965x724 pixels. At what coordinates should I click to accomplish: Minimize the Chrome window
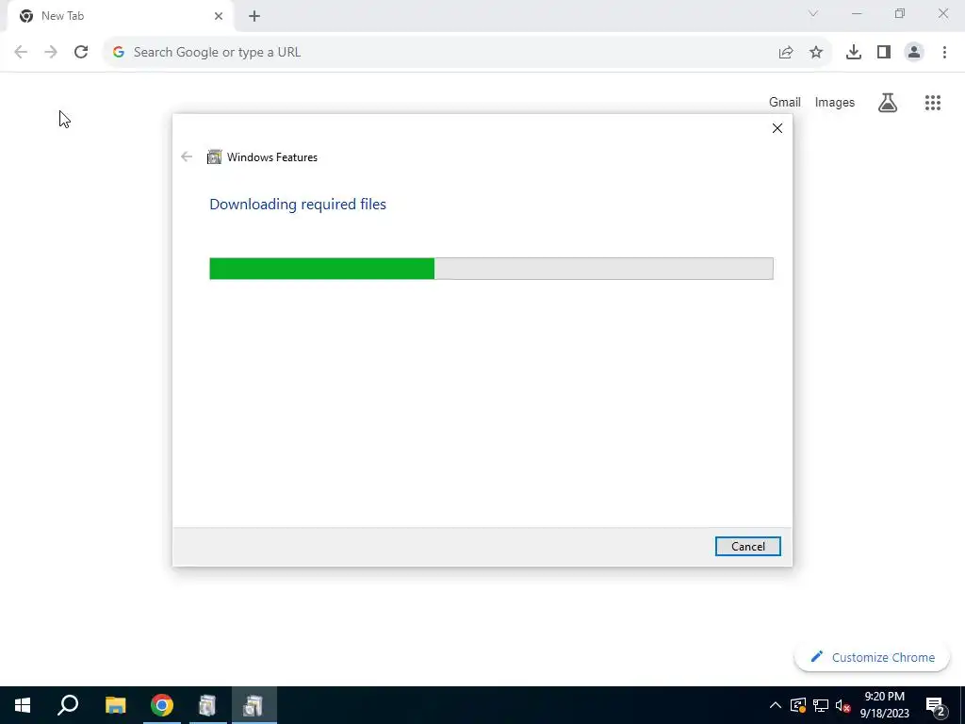coord(857,13)
